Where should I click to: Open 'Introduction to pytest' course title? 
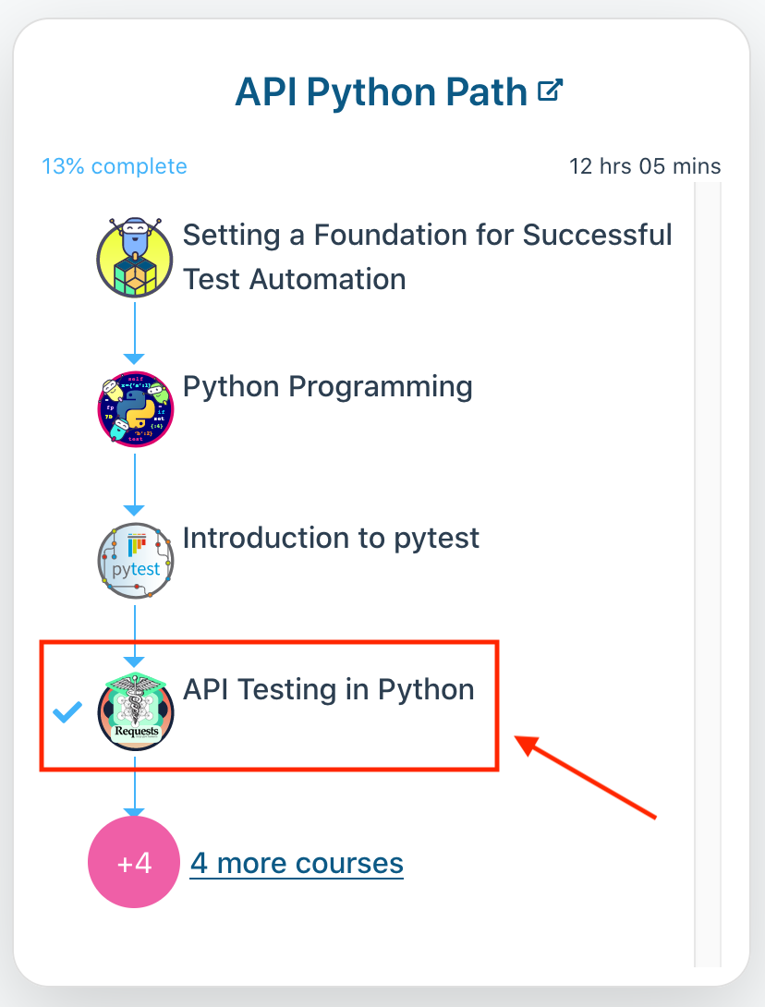(331, 539)
